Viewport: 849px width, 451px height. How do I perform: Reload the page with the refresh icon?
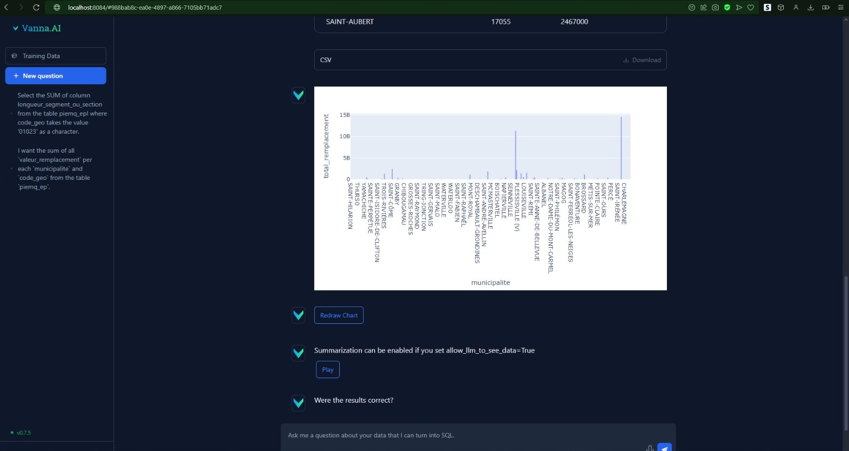pyautogui.click(x=36, y=8)
